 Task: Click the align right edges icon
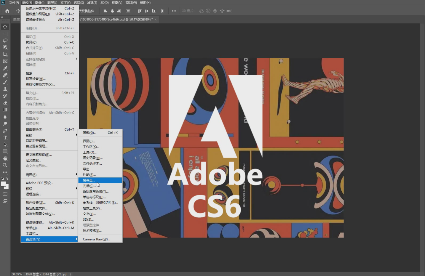119,11
